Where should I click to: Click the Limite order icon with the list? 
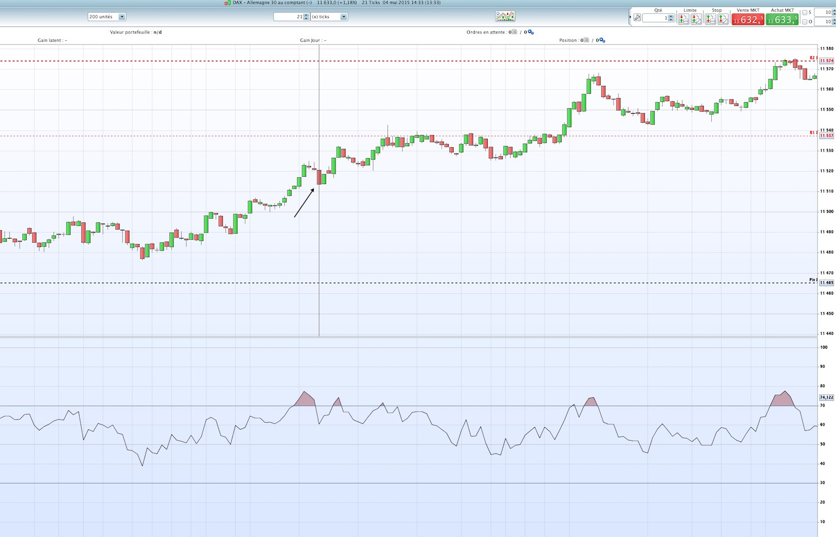tap(684, 19)
